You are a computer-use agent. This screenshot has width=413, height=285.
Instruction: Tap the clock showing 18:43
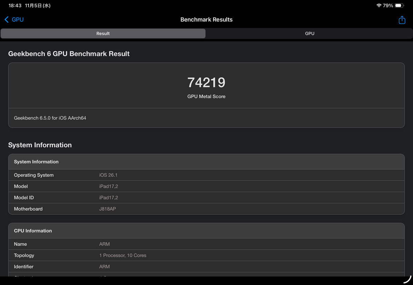15,6
